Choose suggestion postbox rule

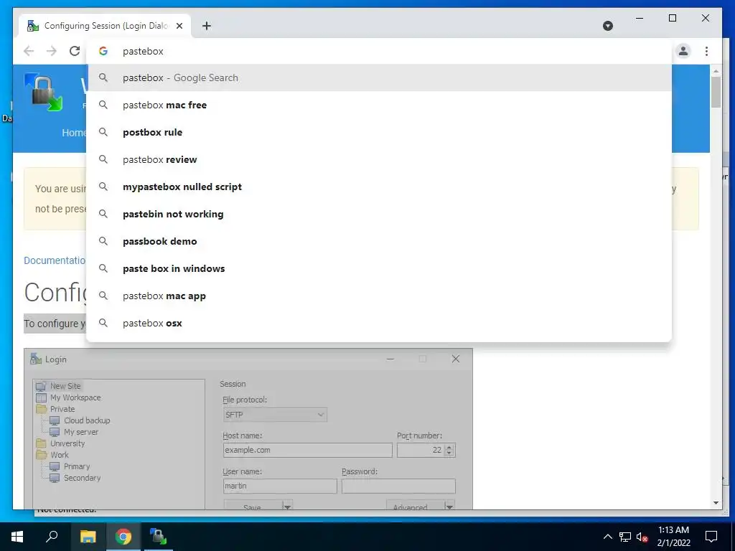point(379,132)
